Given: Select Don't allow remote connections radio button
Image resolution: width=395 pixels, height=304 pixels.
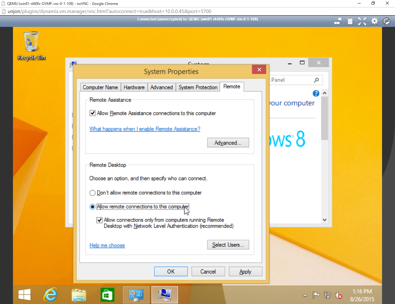Looking at the screenshot, I should (93, 193).
